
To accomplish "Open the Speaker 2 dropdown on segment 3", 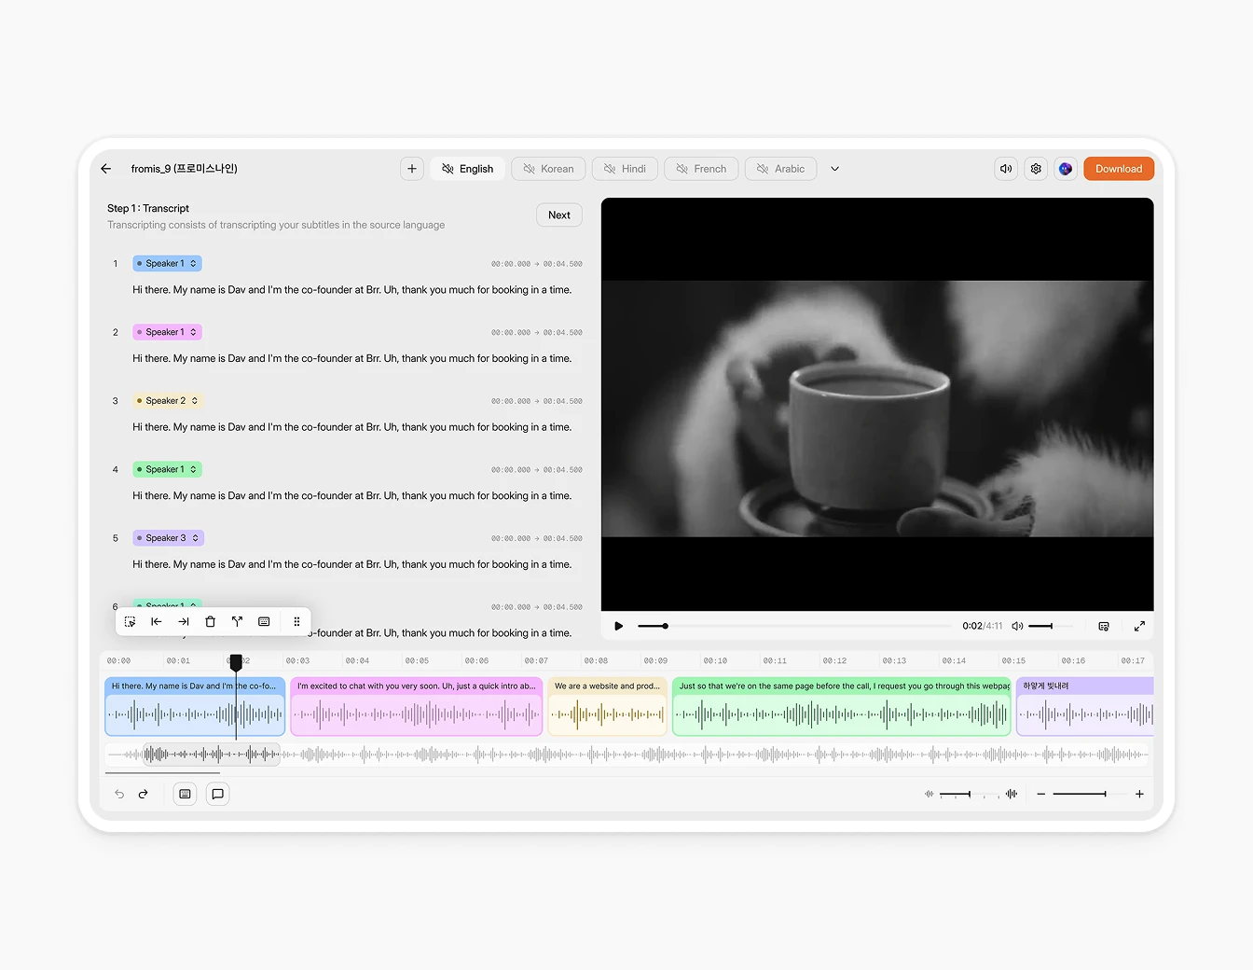I will (168, 400).
